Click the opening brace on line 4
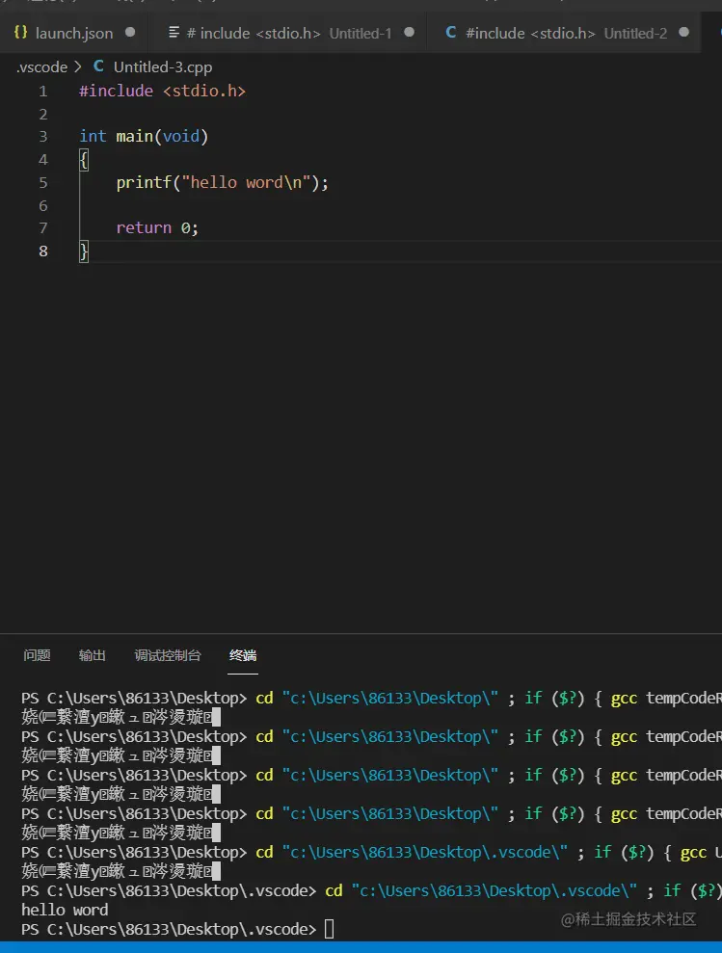 point(84,160)
